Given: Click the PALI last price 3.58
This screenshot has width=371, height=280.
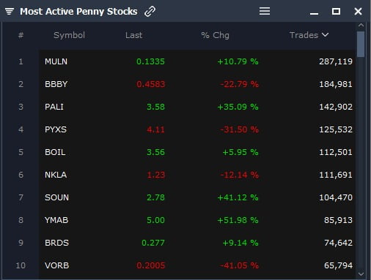Looking at the screenshot, I should (155, 107).
